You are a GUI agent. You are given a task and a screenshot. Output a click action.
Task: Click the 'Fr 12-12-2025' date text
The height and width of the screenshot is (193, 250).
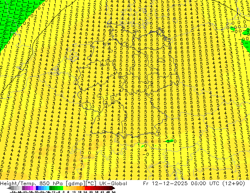pyautogui.click(x=165, y=184)
